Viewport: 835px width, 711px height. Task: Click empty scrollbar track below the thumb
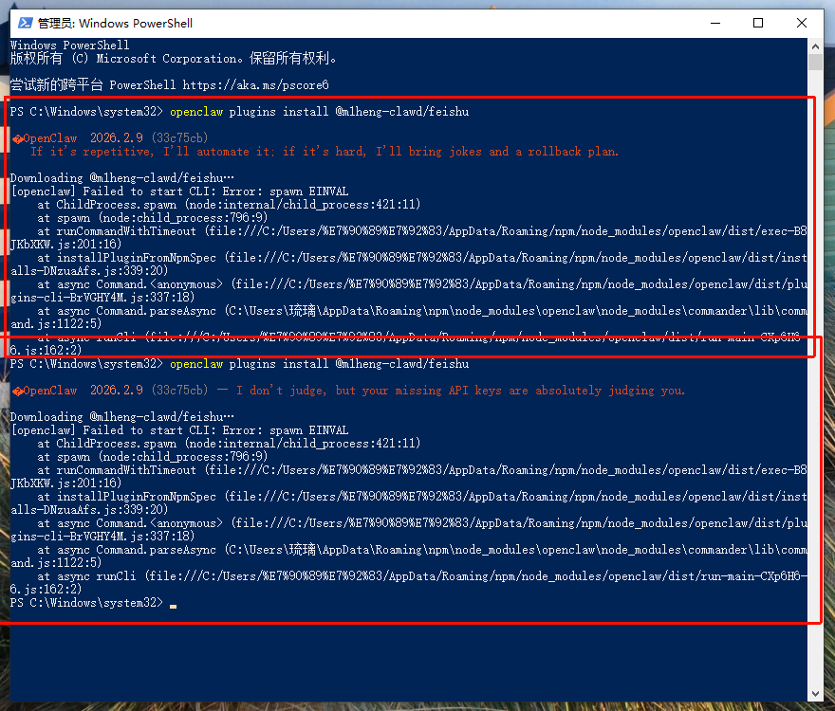[816, 379]
